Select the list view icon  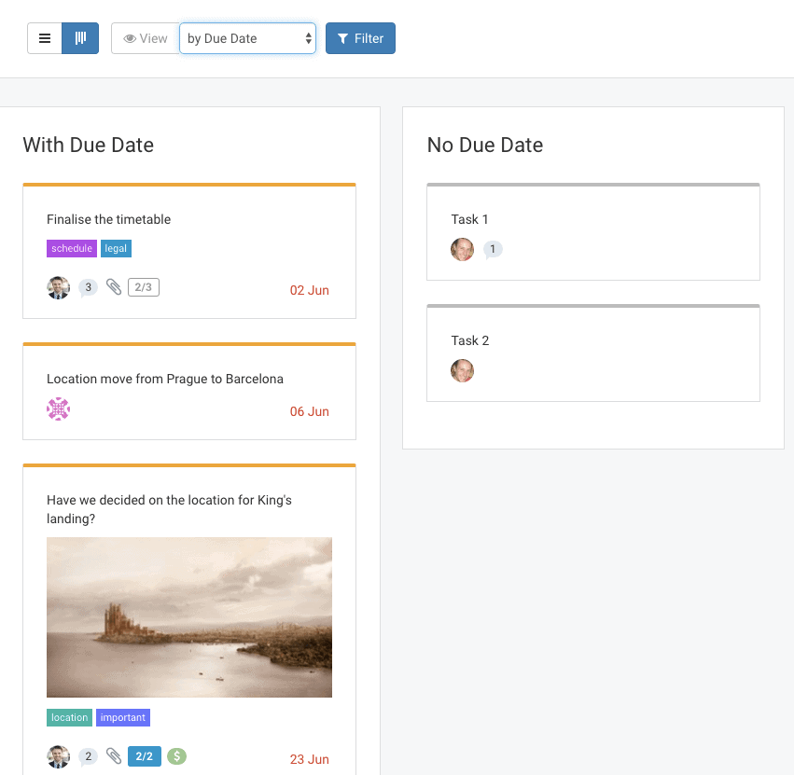[x=45, y=37]
